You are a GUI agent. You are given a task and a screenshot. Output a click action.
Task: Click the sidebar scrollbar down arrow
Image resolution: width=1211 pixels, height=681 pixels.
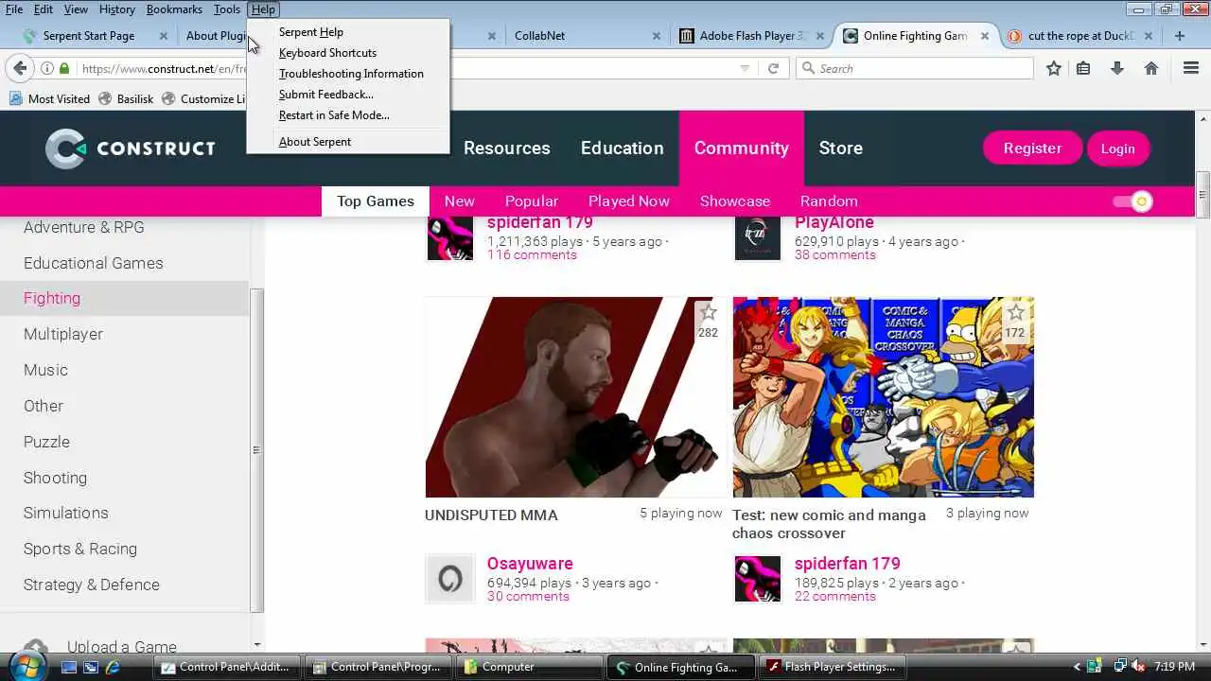[x=256, y=645]
